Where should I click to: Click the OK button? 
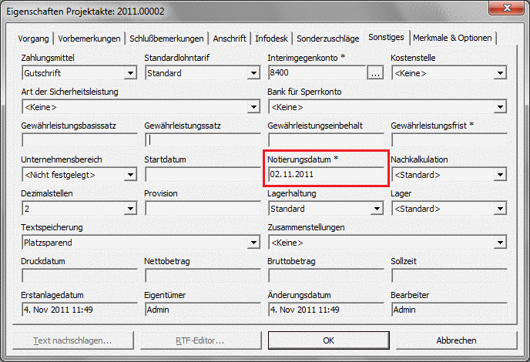click(x=328, y=340)
